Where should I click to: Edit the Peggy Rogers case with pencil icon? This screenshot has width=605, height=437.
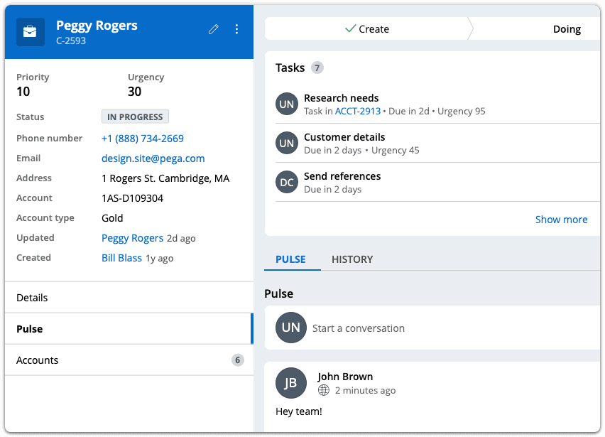click(x=213, y=29)
